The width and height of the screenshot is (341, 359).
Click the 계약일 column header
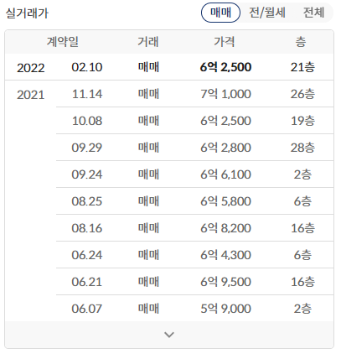63,42
